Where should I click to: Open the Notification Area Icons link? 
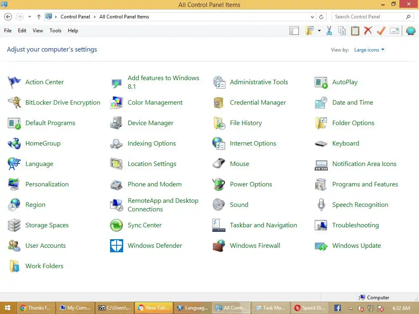[x=364, y=164]
